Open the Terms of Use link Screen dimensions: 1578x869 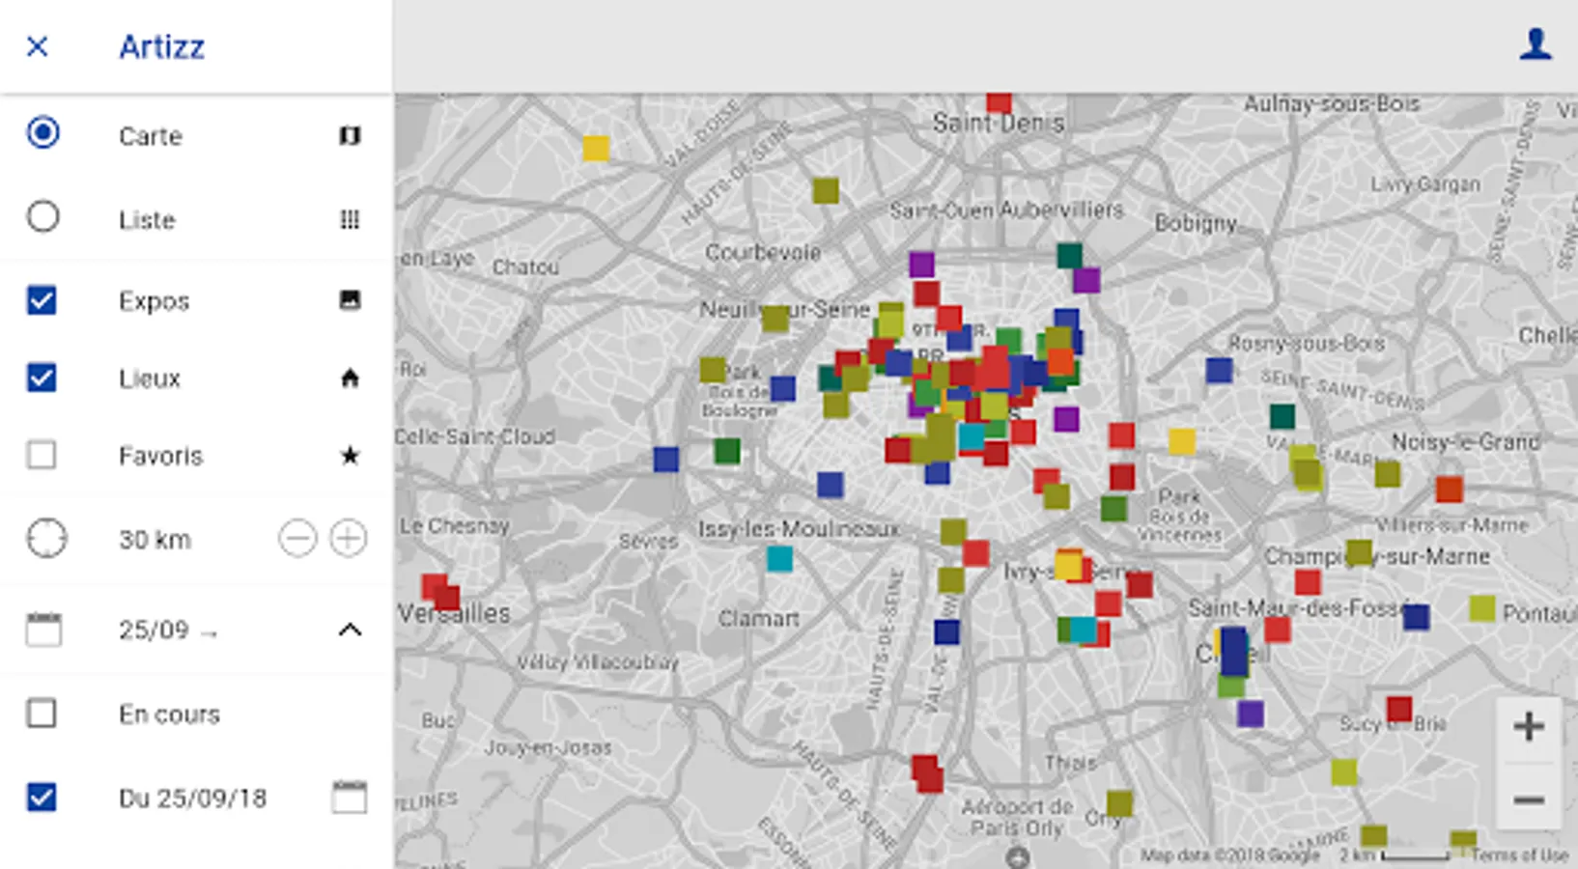click(x=1519, y=855)
